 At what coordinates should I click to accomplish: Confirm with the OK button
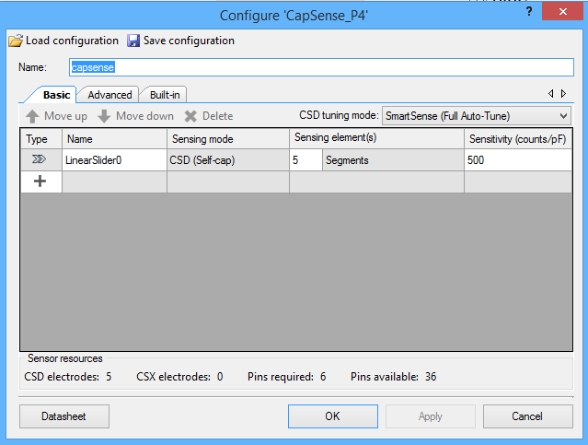click(332, 416)
